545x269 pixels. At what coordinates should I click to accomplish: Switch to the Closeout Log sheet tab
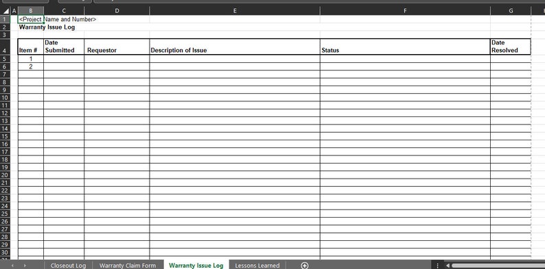68,266
